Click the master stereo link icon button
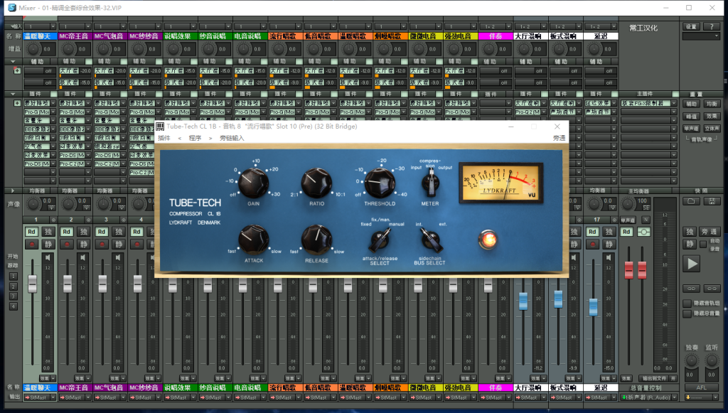 tap(644, 232)
